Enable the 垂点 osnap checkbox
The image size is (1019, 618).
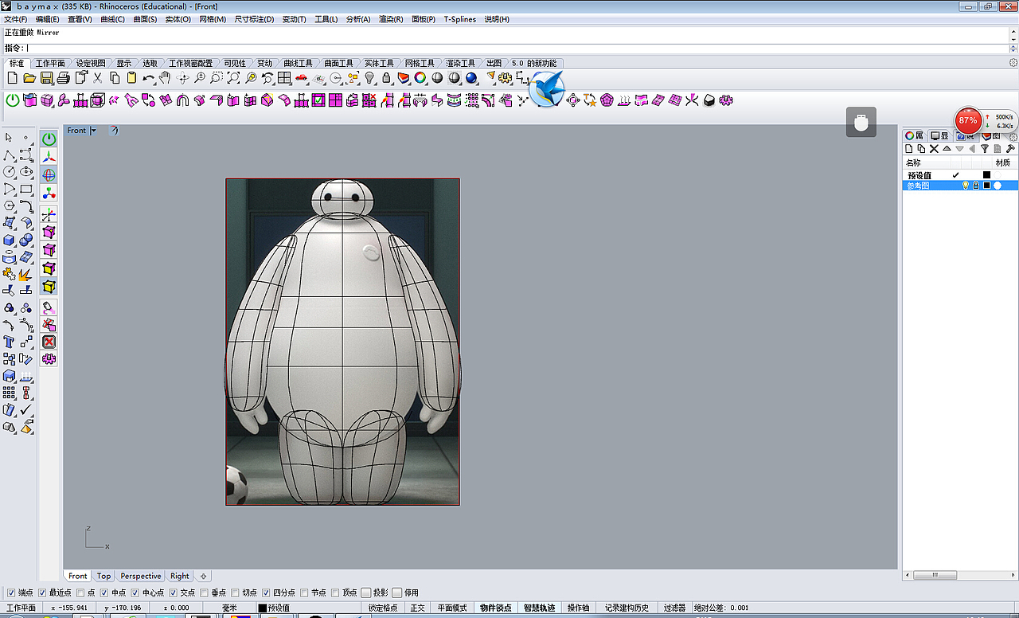pyautogui.click(x=205, y=593)
